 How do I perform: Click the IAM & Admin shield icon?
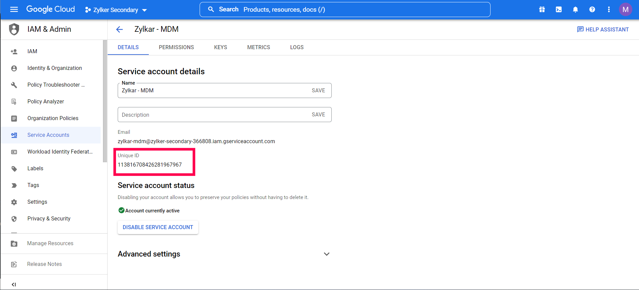[14, 29]
